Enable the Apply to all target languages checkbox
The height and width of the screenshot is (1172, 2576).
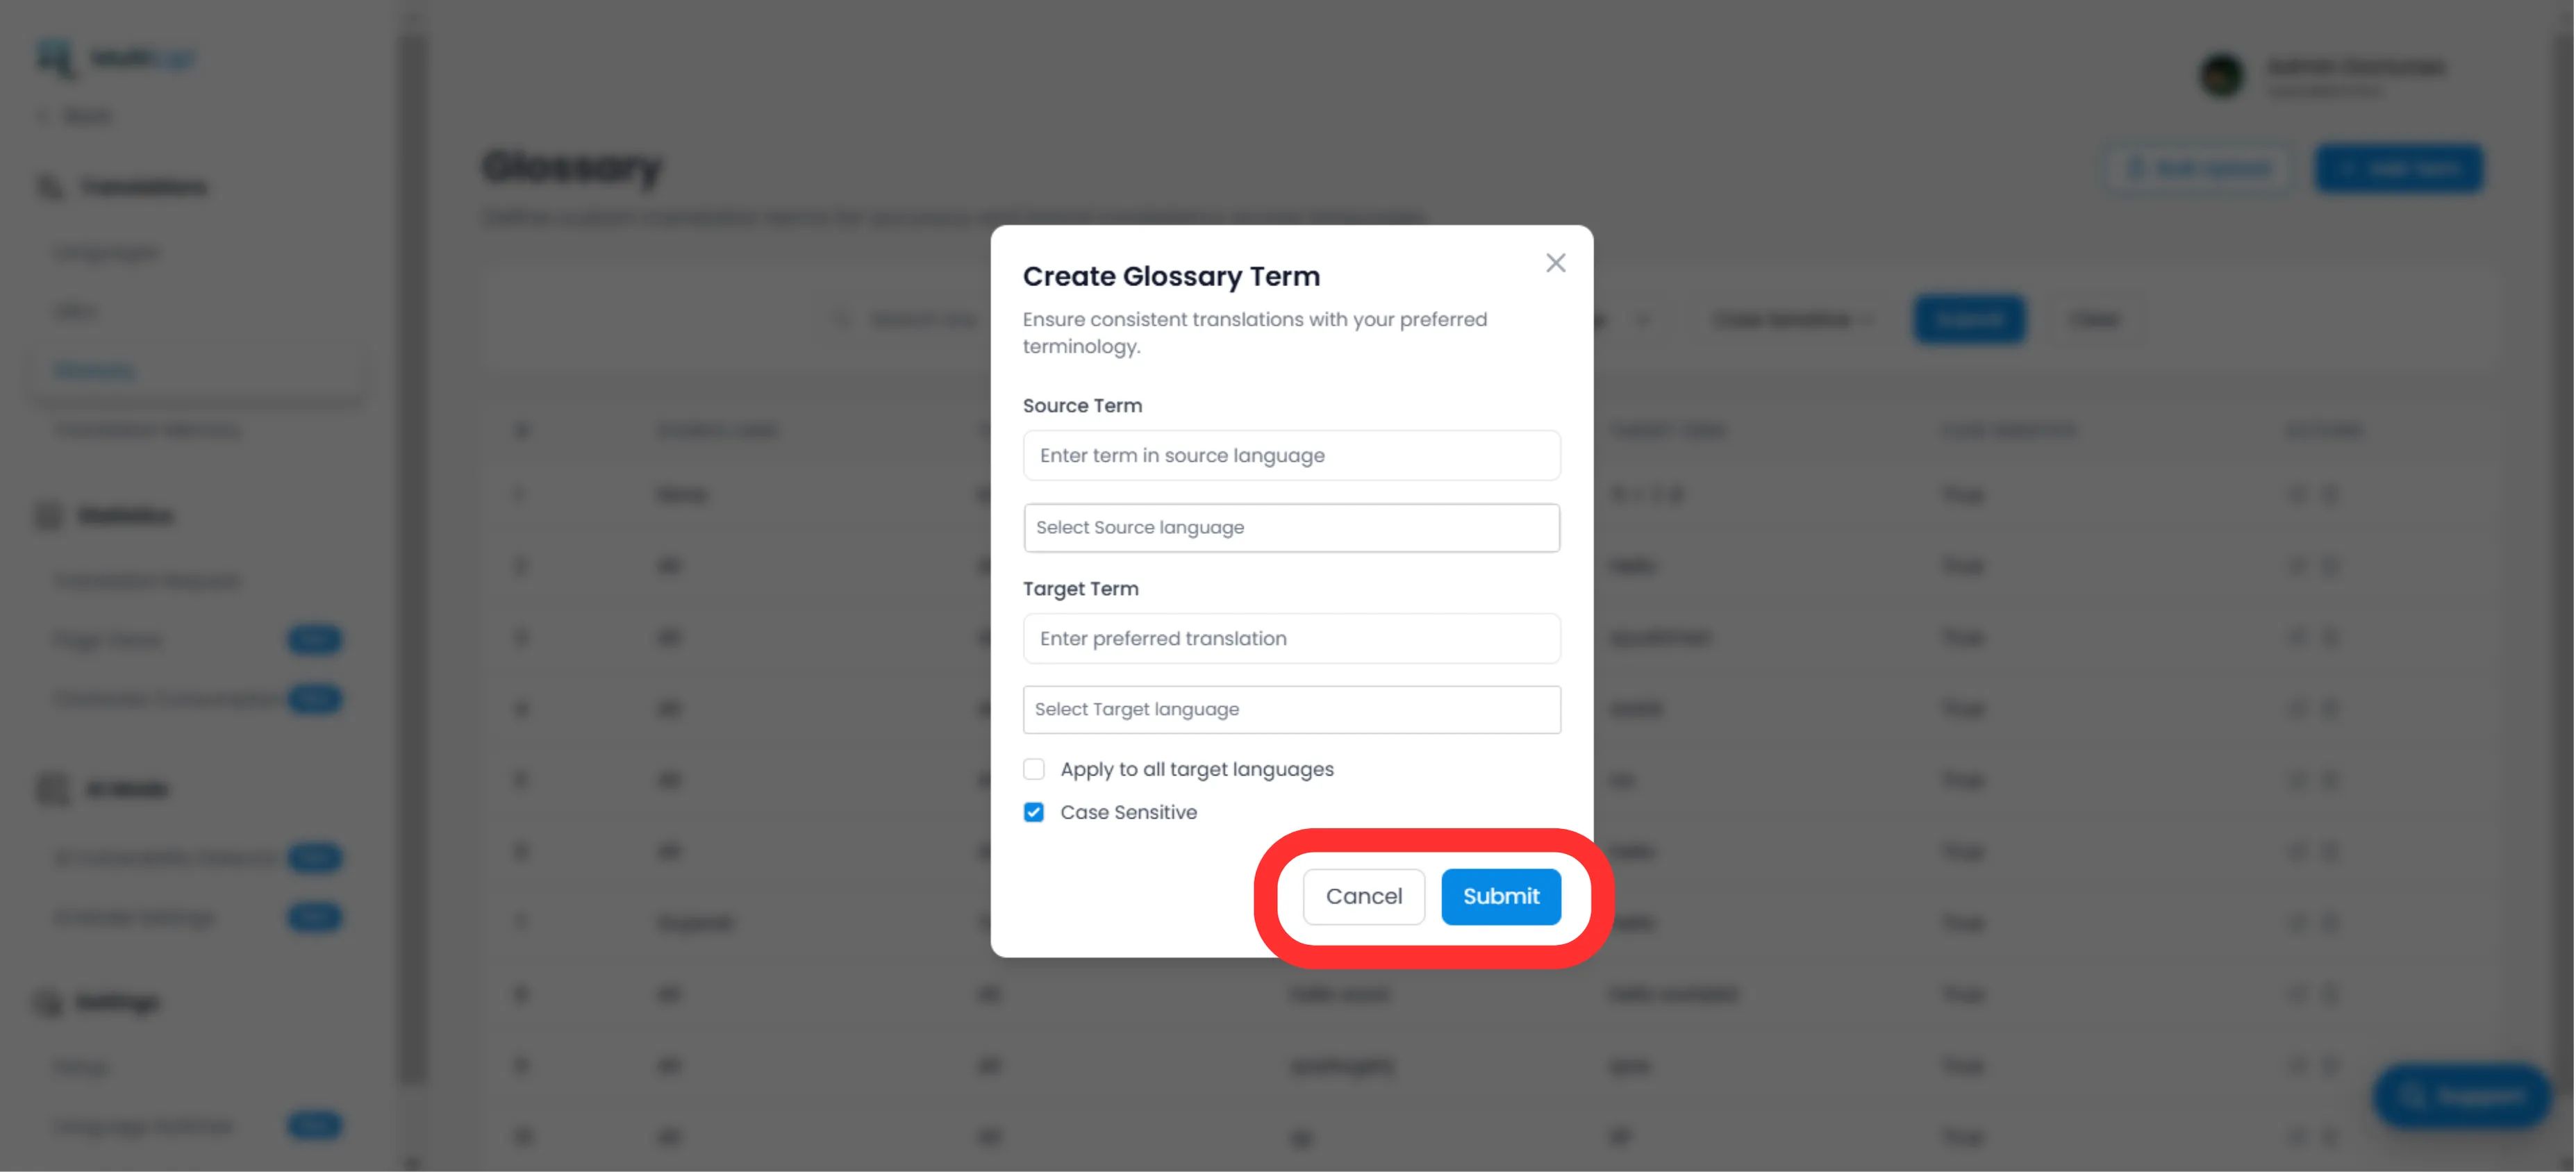1035,768
